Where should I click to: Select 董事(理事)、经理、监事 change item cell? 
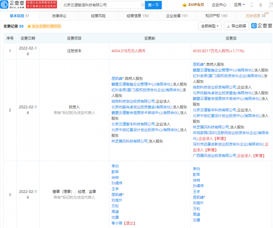pos(75,194)
